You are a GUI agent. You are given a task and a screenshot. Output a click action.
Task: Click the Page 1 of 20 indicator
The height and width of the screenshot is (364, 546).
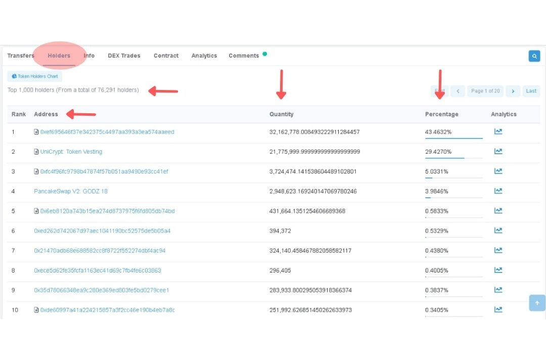[x=485, y=91]
